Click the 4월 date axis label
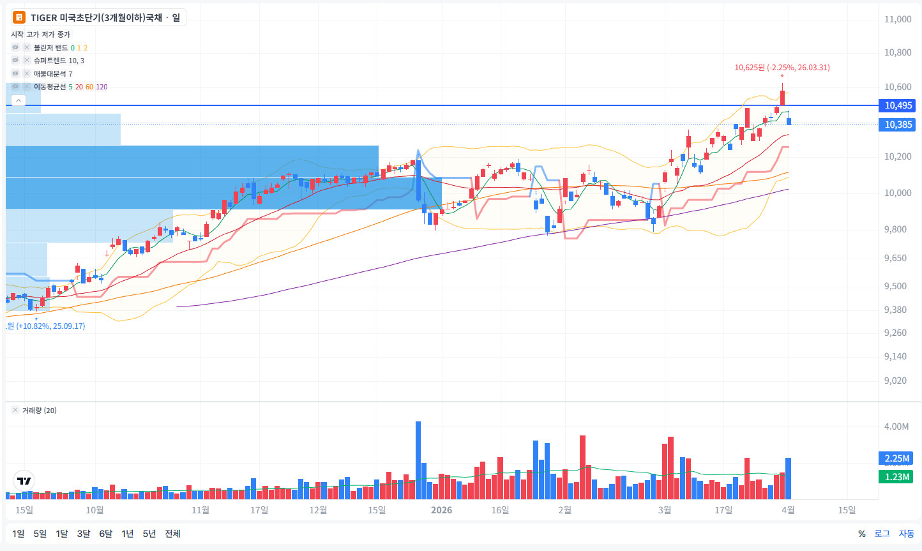 789,510
